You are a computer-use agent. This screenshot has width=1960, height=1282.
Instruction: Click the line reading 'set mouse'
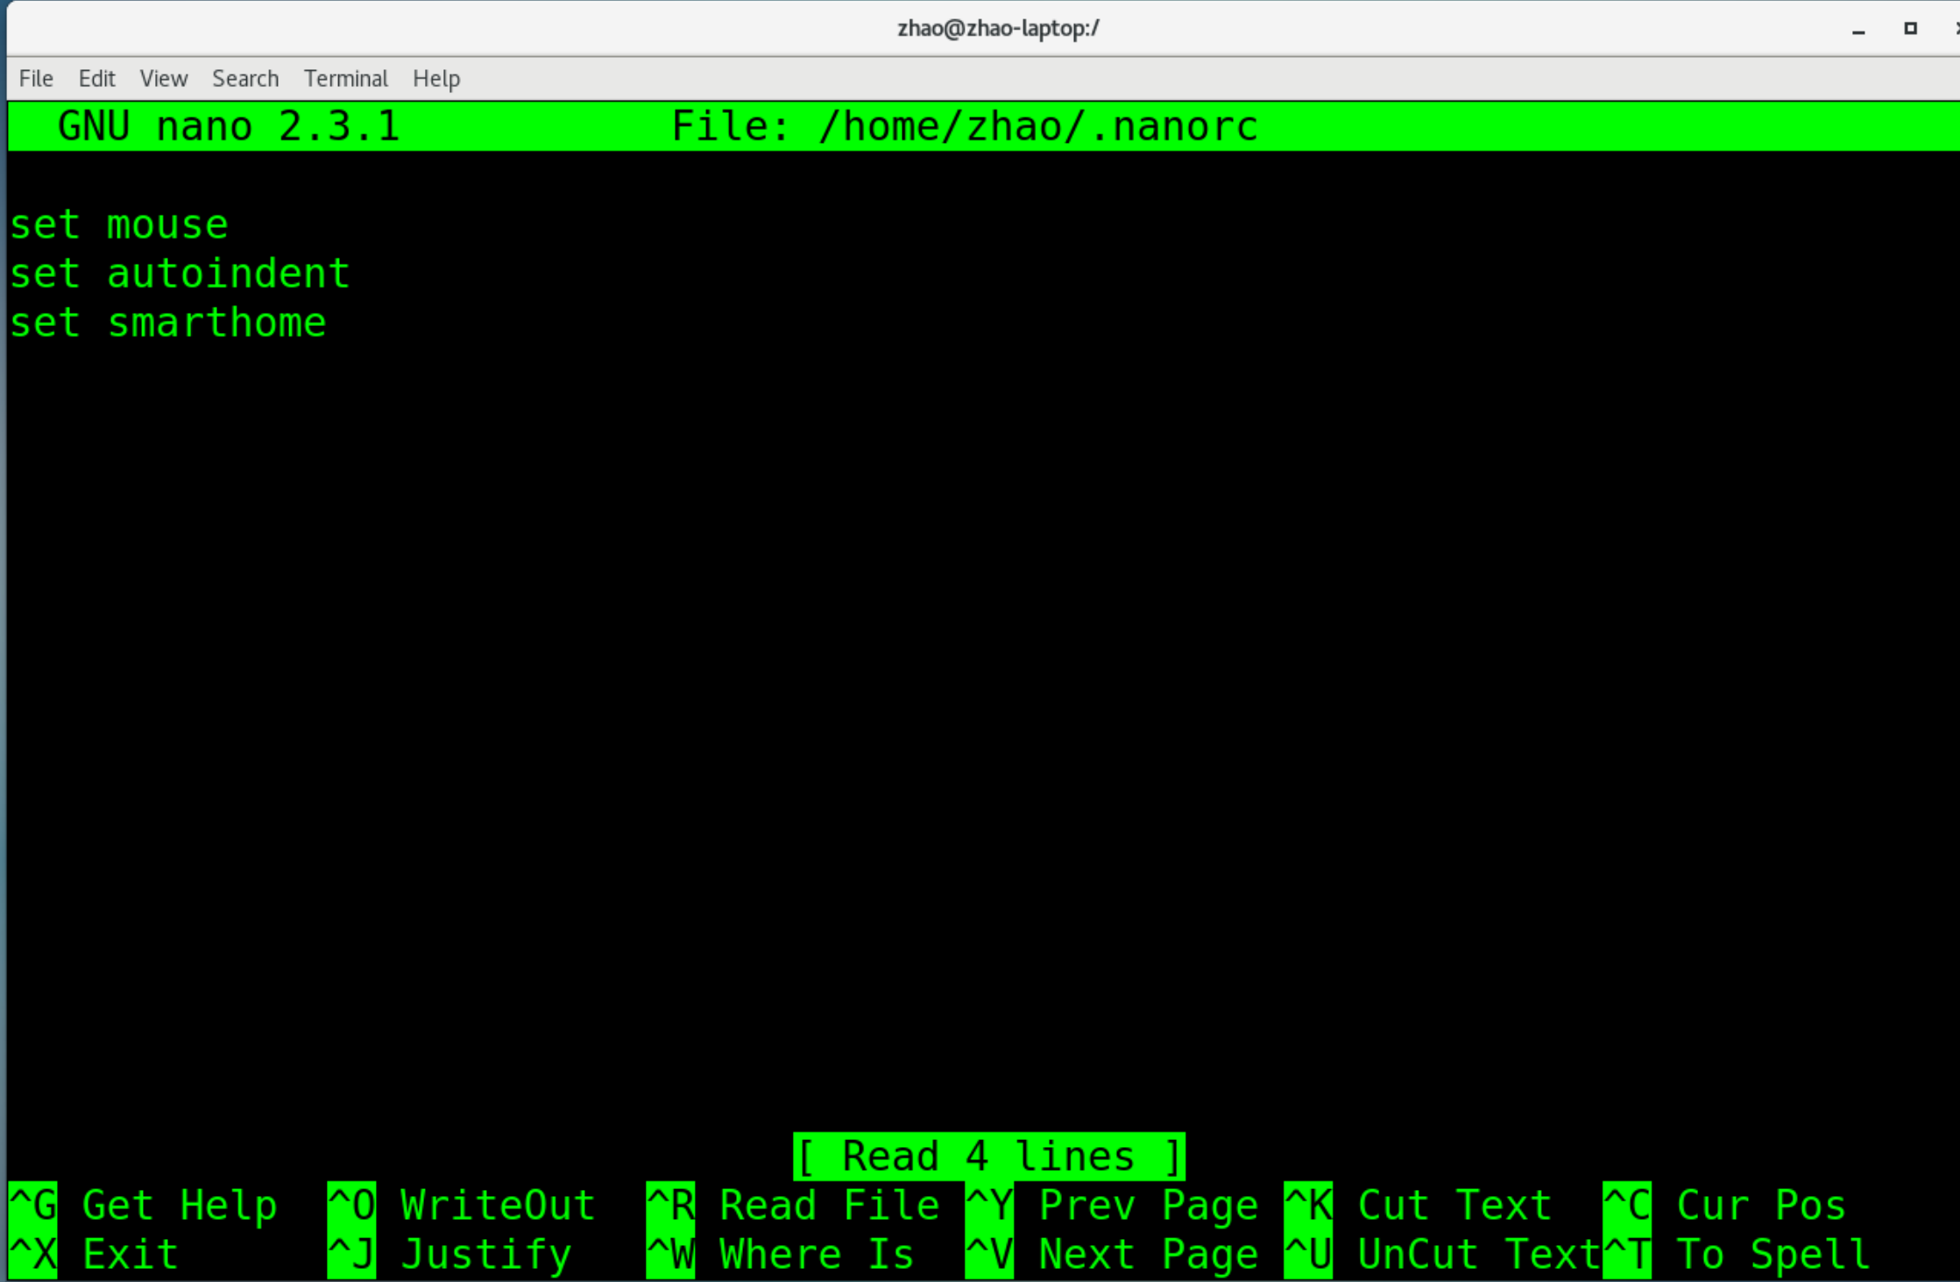pyautogui.click(x=118, y=224)
